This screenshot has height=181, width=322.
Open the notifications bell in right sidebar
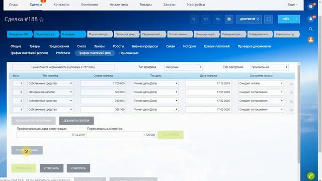click(x=311, y=19)
